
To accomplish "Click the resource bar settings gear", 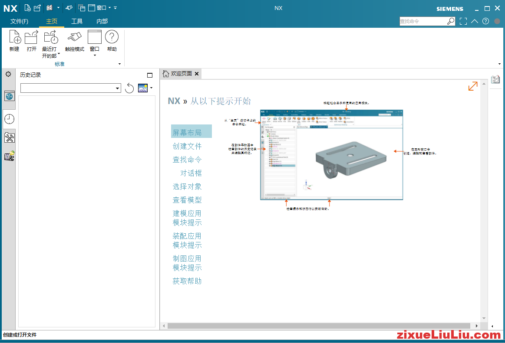I will pyautogui.click(x=8, y=74).
